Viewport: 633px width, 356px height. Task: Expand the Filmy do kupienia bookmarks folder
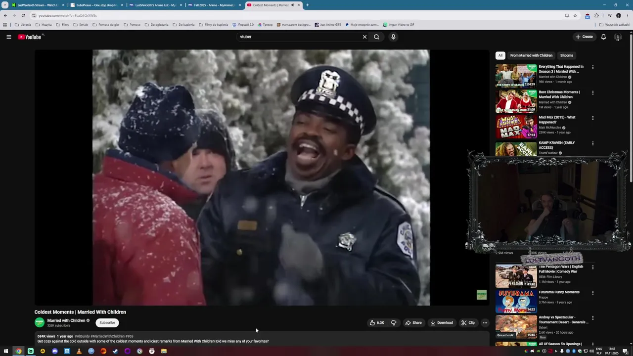[x=214, y=24]
